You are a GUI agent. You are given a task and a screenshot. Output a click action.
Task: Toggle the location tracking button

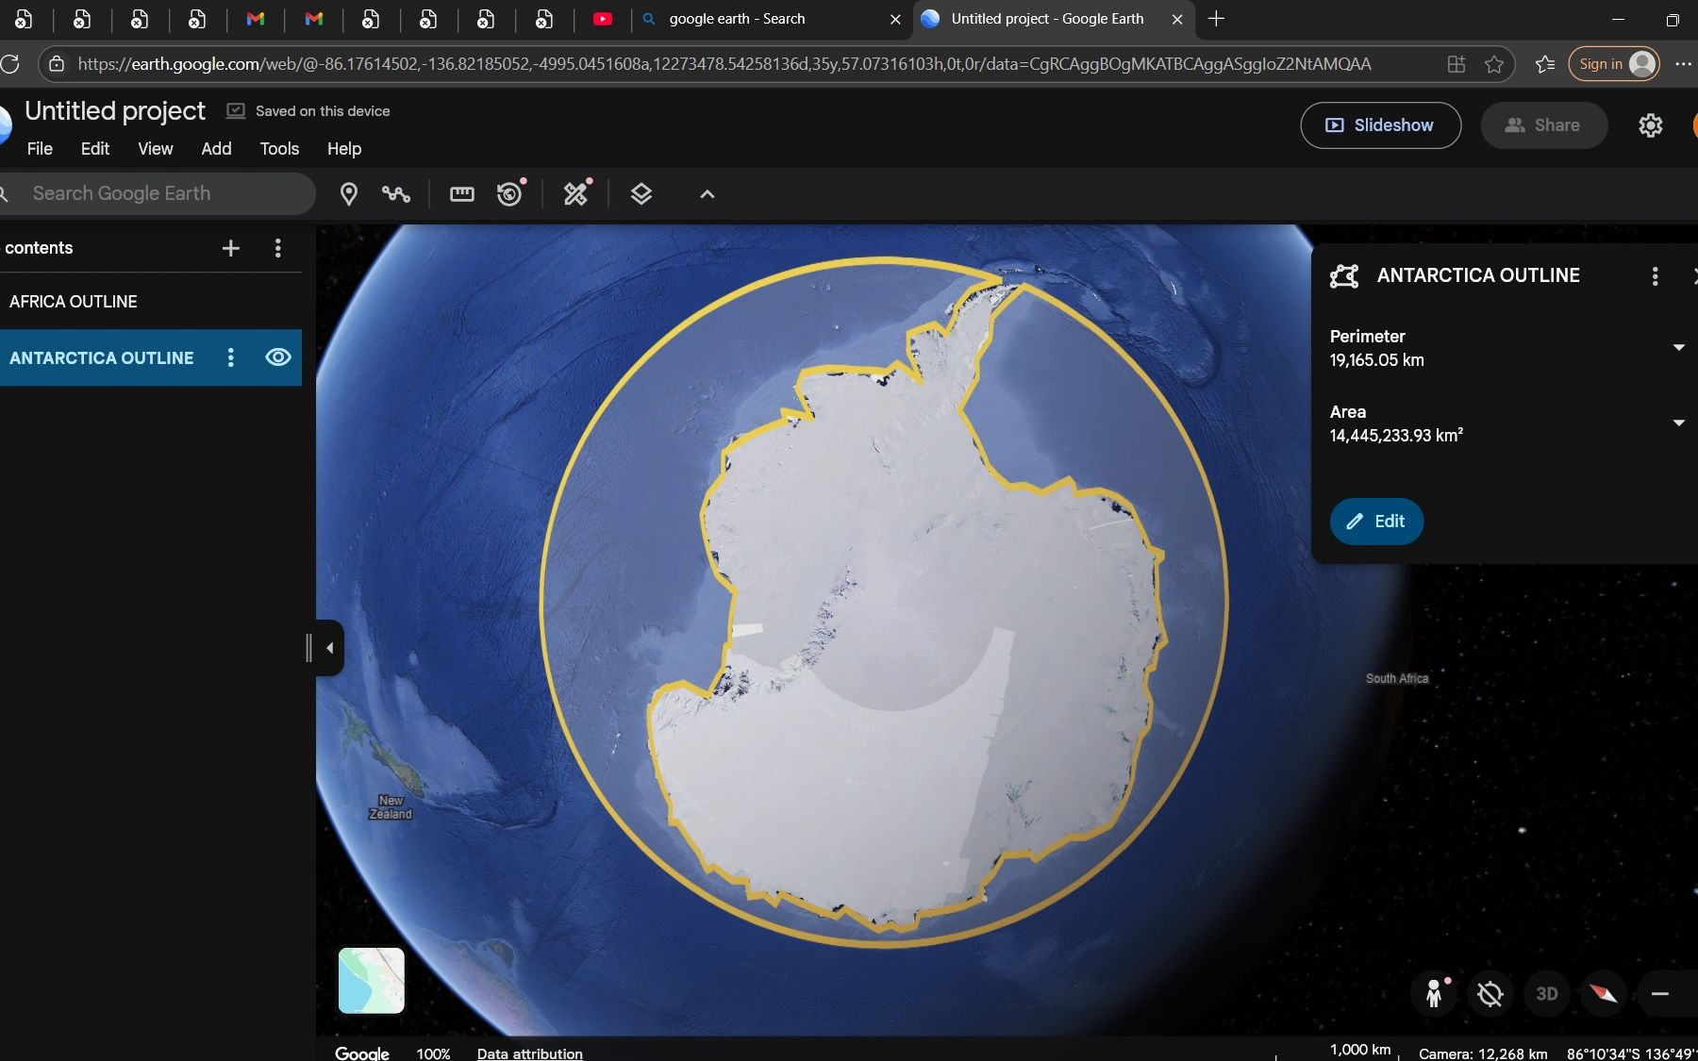(1490, 993)
